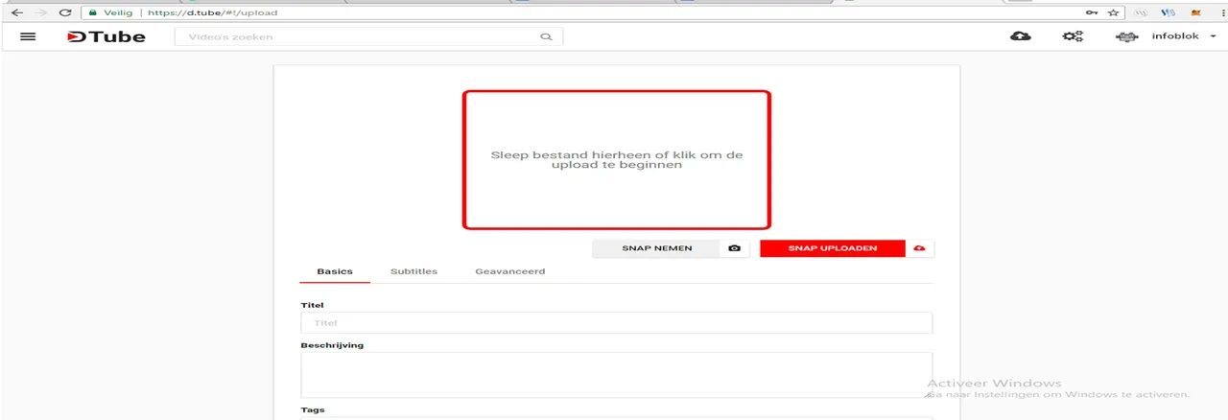Click the infoblok username text
The height and width of the screenshot is (420, 1228).
coord(1175,36)
